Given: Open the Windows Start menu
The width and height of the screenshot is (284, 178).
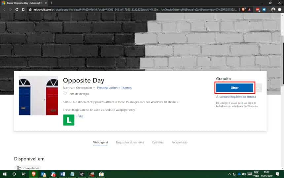Looking at the screenshot, I should tap(5, 174).
